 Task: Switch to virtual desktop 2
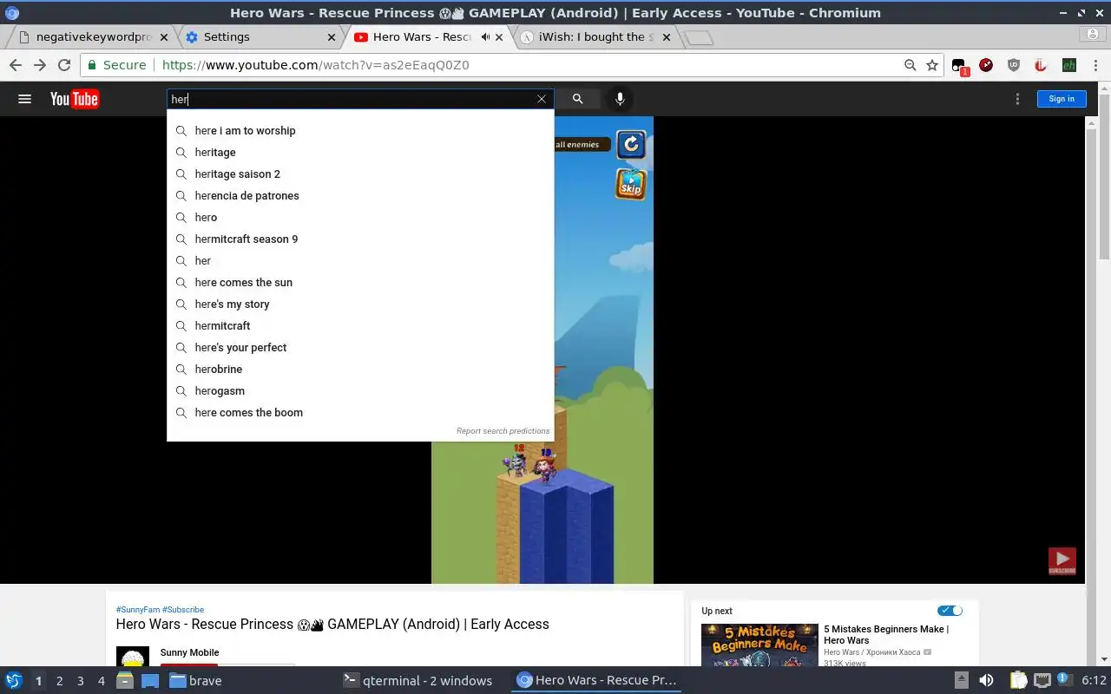[x=59, y=681]
